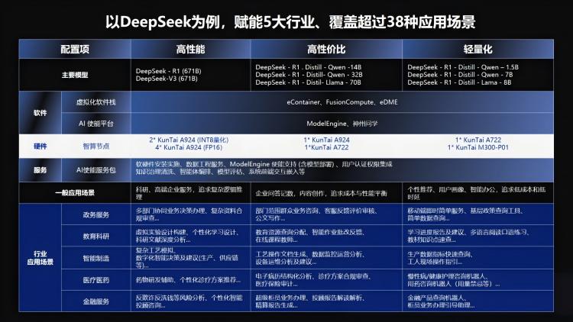
Task: Click the AI使能服务包 row label
Action: (x=95, y=170)
